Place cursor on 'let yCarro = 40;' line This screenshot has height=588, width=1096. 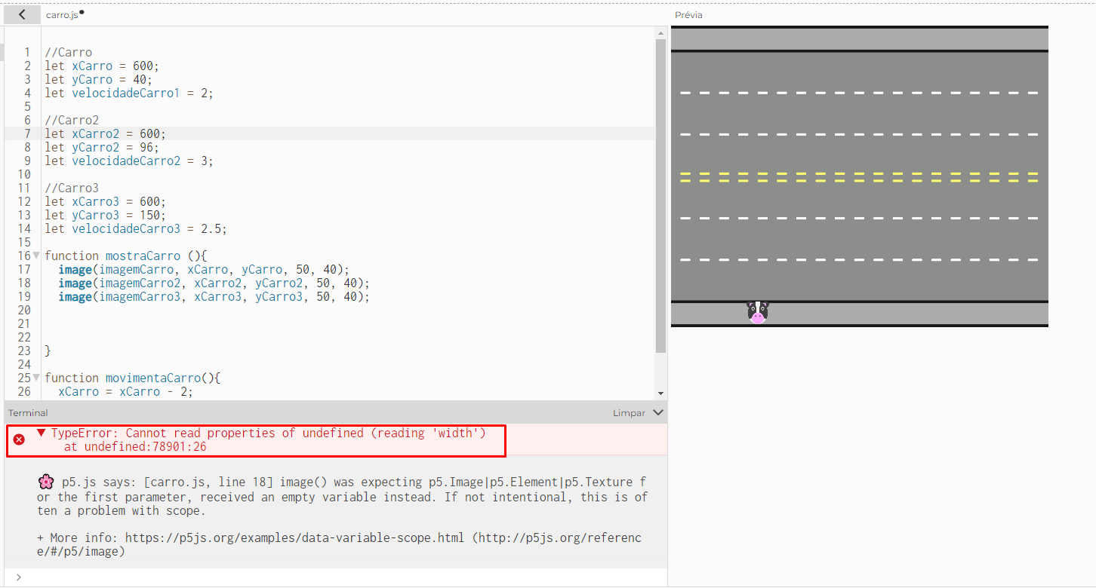click(x=98, y=80)
